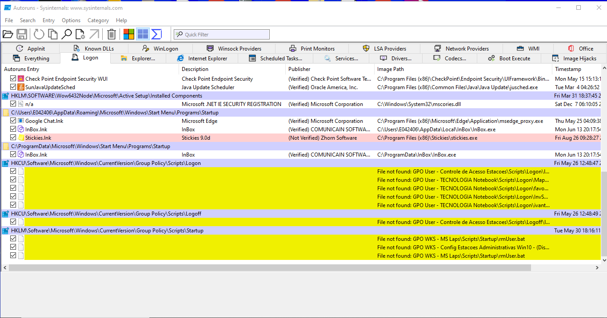
Task: Click the Google Chat.lnk entry icon
Action: point(20,121)
